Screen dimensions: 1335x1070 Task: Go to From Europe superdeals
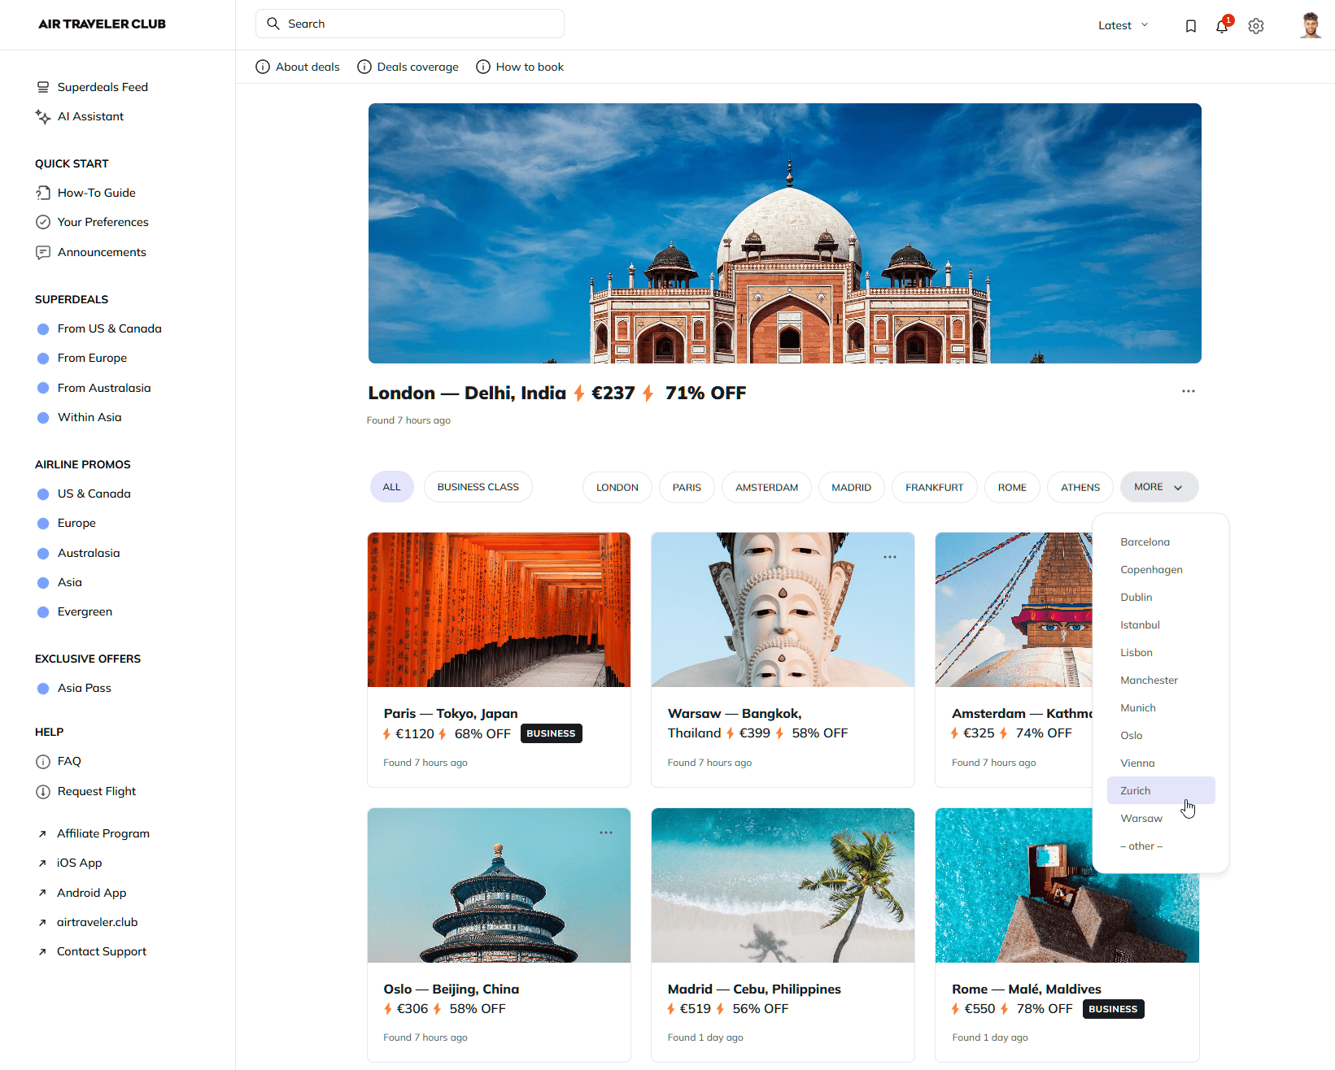pyautogui.click(x=92, y=359)
